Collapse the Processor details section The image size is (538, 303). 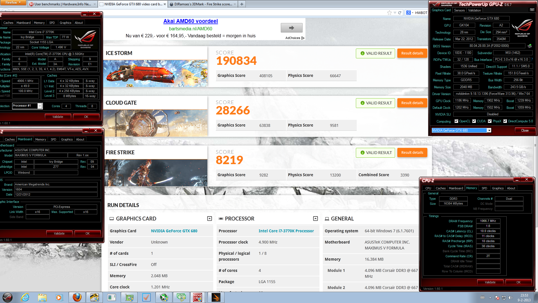316,219
